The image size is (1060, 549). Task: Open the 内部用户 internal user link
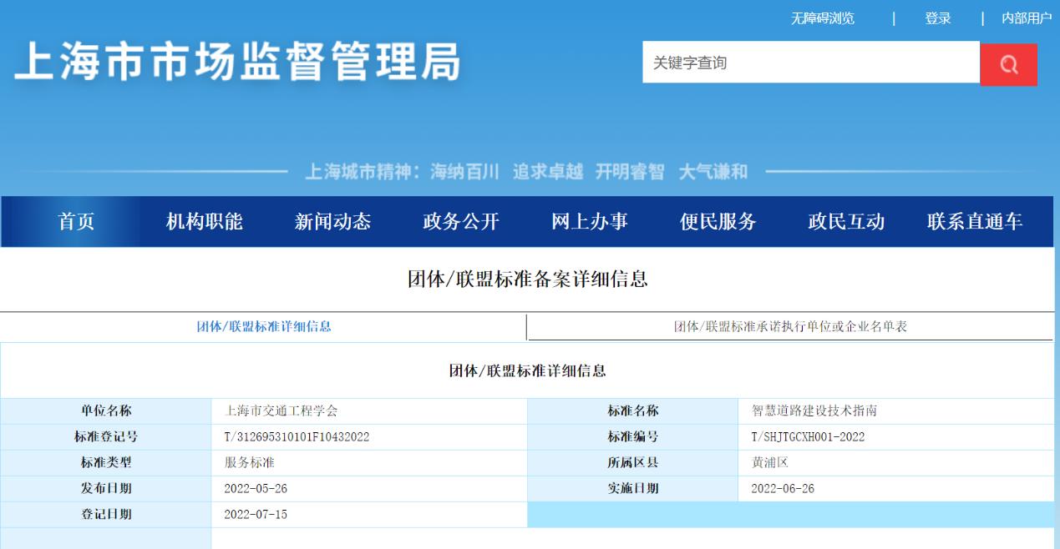1026,18
